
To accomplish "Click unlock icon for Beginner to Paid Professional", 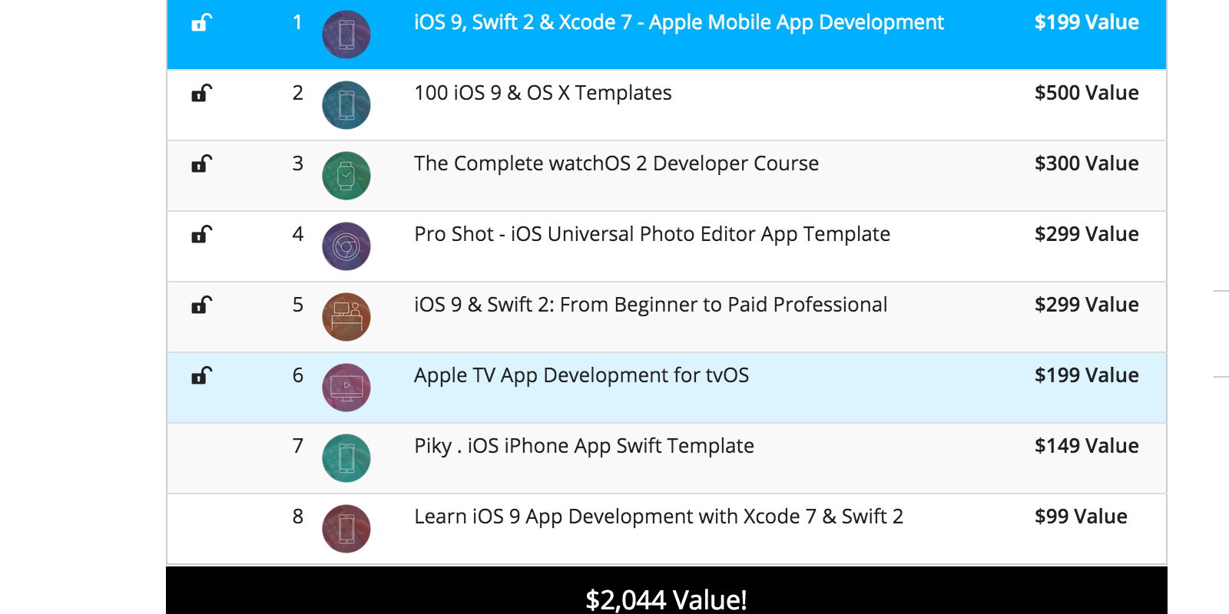I will click(201, 305).
